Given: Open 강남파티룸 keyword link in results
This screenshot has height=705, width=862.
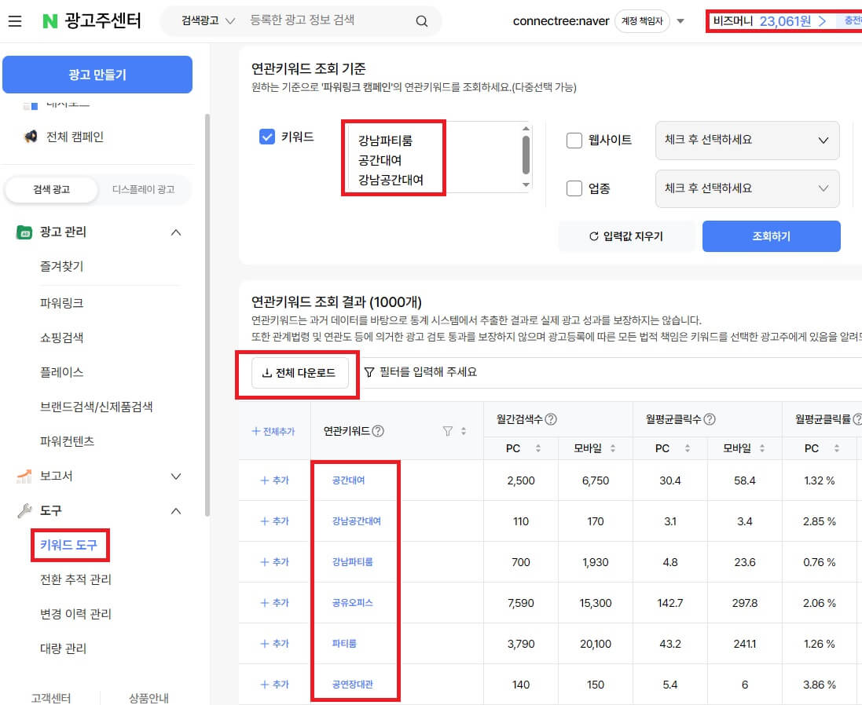Looking at the screenshot, I should [x=352, y=561].
